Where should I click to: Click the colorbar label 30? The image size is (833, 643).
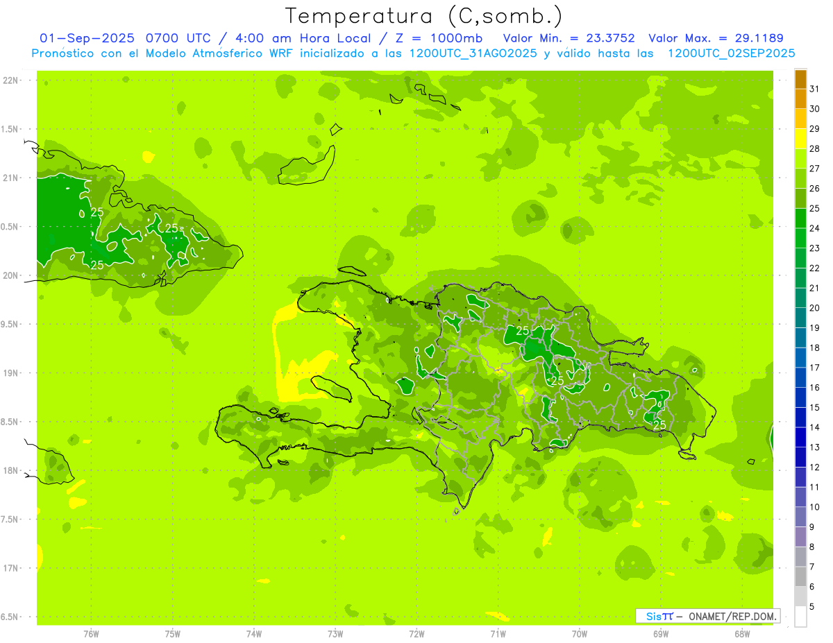coord(815,109)
